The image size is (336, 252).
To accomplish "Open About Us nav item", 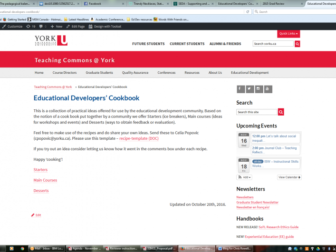I will point(215,73).
